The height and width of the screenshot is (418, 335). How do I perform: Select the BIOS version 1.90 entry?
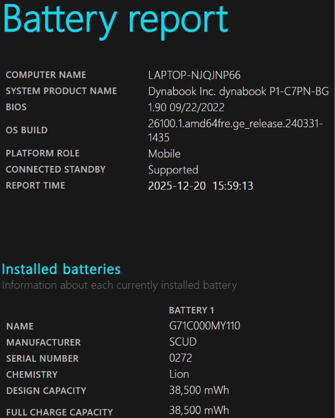[x=186, y=107]
